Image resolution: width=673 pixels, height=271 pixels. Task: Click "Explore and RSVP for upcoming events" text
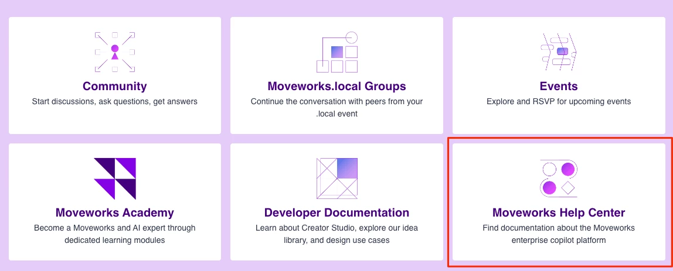pyautogui.click(x=559, y=102)
